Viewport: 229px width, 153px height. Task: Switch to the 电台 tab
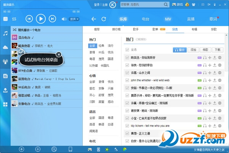145,19
